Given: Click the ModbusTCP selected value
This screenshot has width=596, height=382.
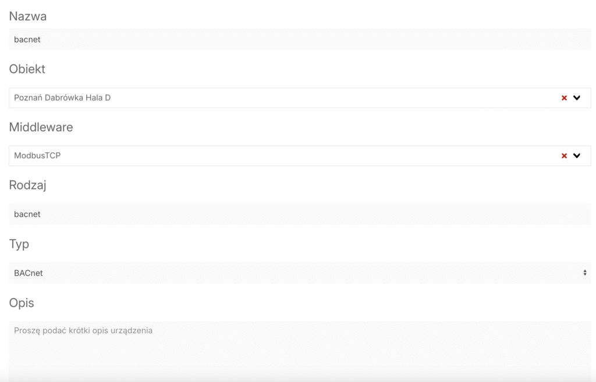Looking at the screenshot, I should tap(37, 156).
